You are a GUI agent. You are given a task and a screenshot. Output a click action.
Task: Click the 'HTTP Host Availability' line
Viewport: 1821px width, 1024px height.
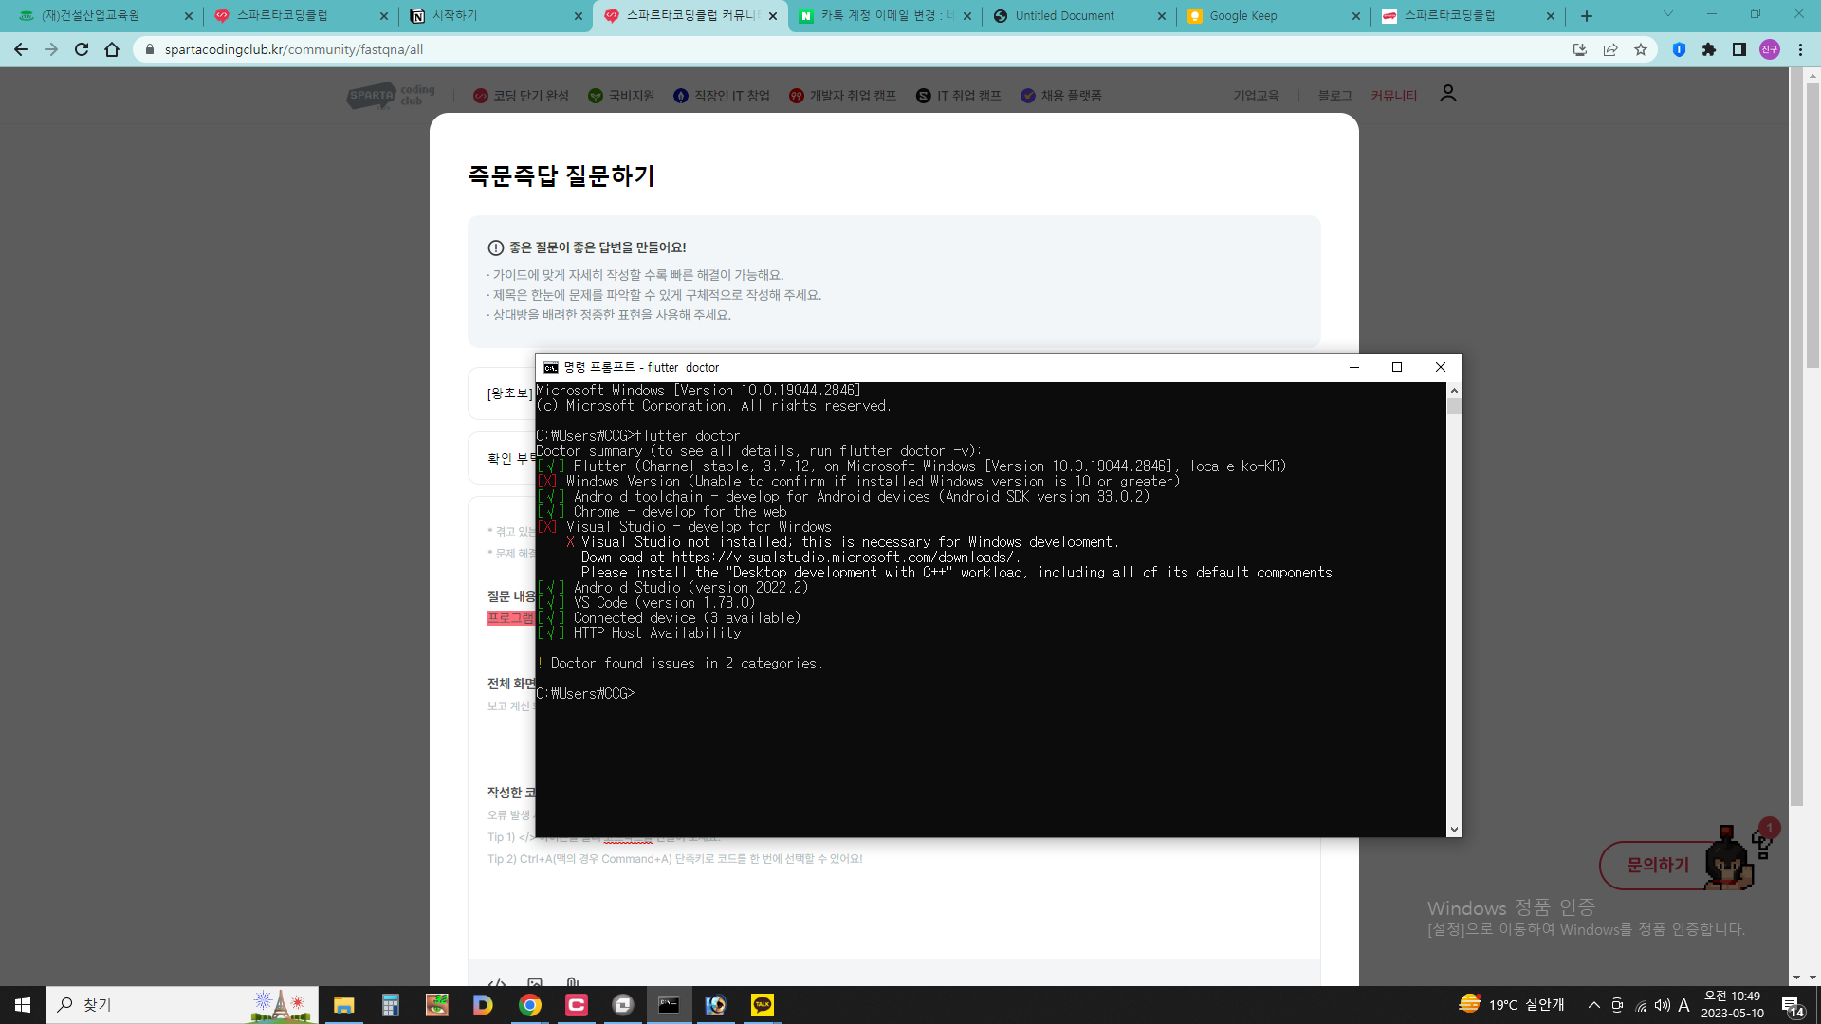[x=639, y=633]
